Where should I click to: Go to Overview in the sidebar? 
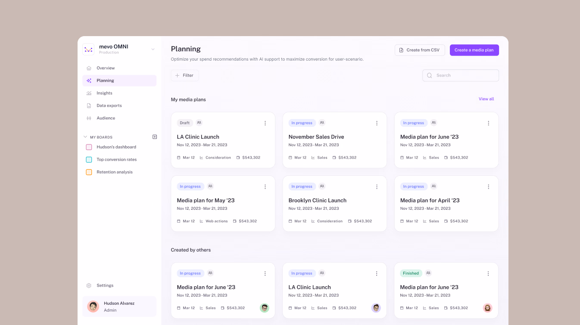pyautogui.click(x=119, y=68)
